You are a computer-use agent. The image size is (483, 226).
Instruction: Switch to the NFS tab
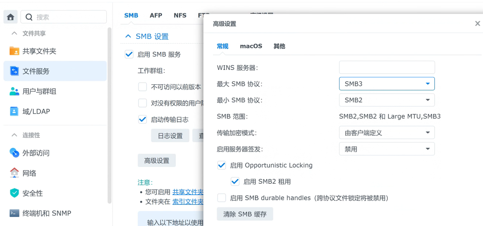click(180, 15)
